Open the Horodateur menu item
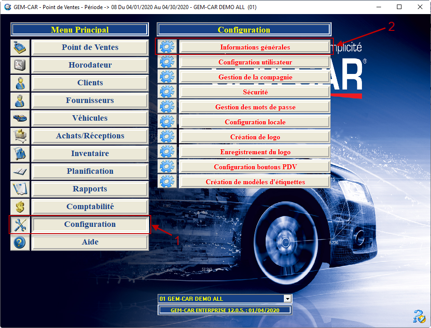431x328 pixels. (x=90, y=65)
